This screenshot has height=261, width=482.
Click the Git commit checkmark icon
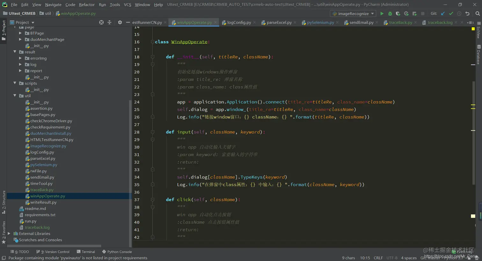click(x=451, y=14)
